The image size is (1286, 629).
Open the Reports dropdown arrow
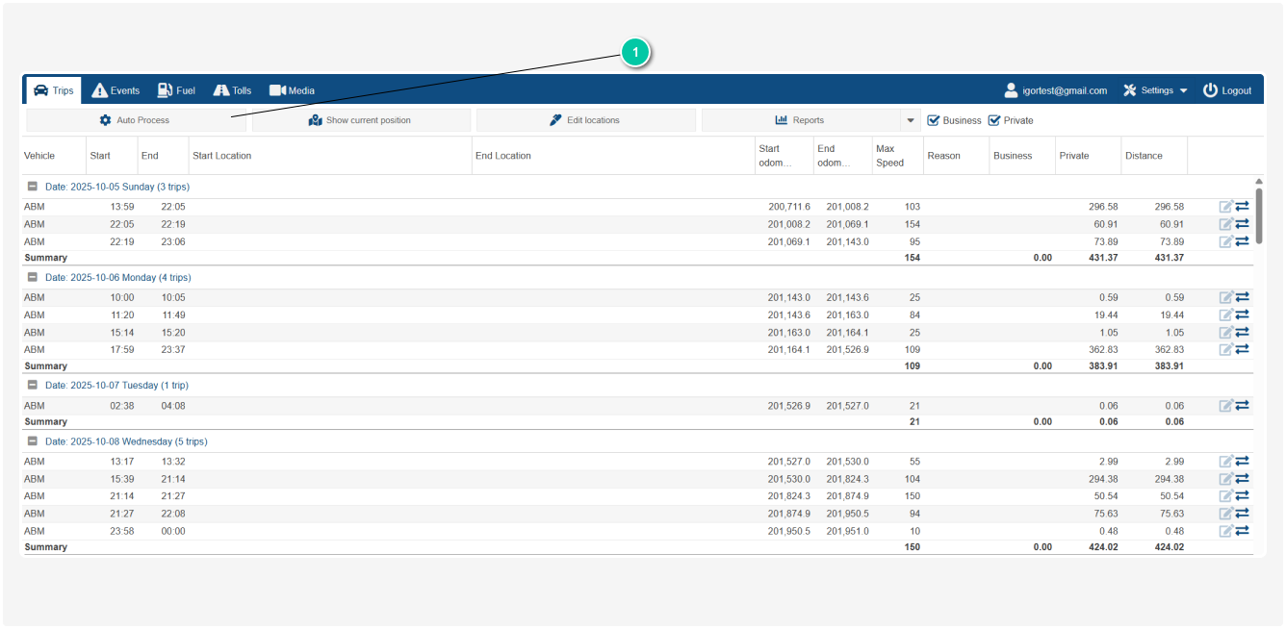tap(911, 120)
